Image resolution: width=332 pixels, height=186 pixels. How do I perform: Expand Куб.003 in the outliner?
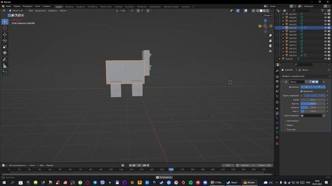(283, 18)
